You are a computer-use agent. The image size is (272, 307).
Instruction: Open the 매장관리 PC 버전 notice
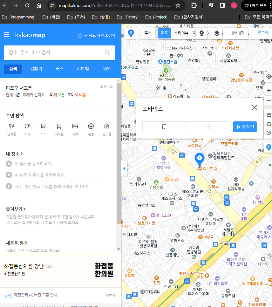[36, 295]
